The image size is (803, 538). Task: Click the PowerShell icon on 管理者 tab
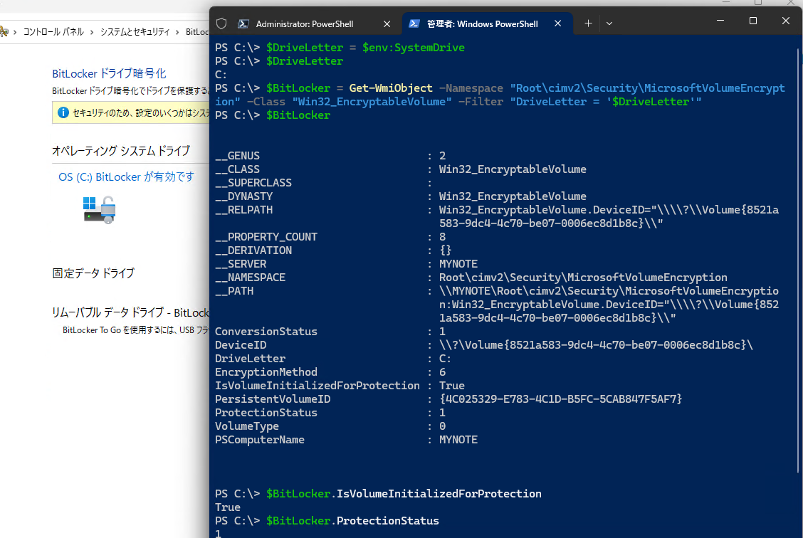point(414,23)
